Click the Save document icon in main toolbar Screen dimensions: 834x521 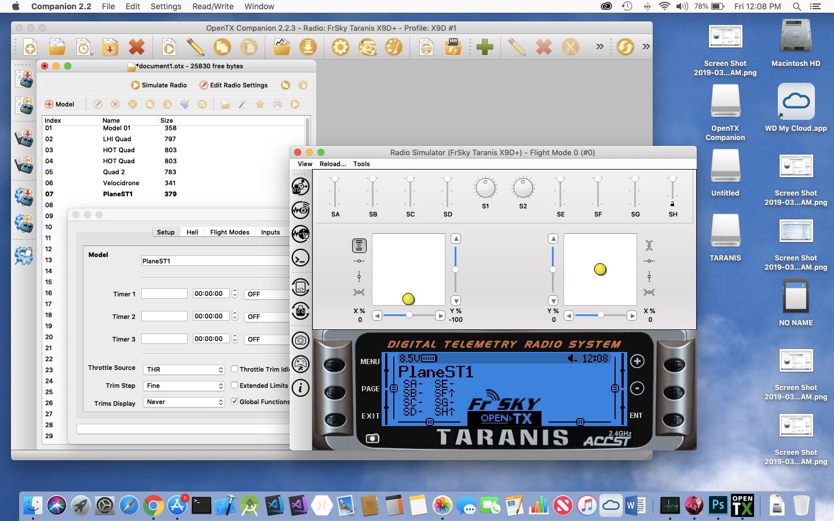coord(109,47)
